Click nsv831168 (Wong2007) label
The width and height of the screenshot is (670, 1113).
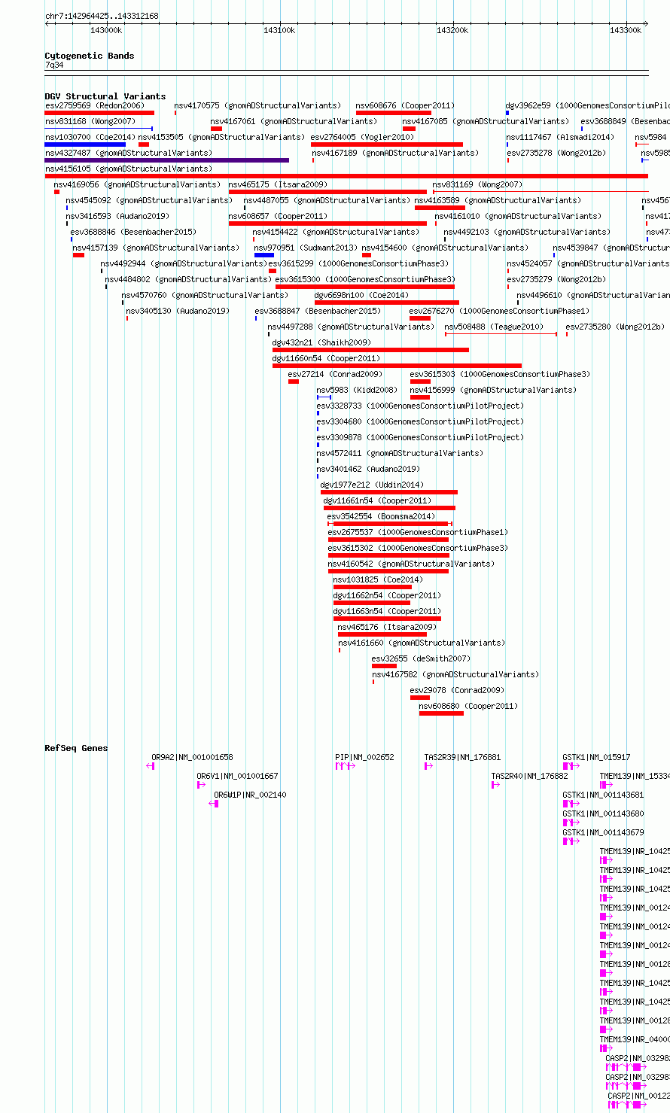[90, 122]
